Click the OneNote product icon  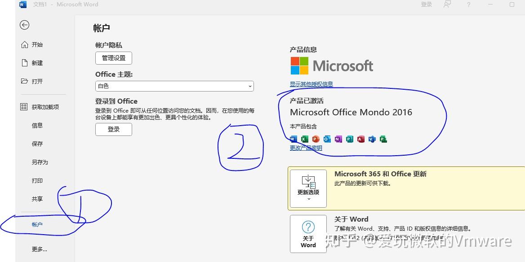pos(338,139)
